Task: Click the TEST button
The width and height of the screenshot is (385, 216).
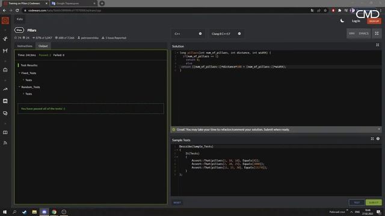Action: coord(357,203)
